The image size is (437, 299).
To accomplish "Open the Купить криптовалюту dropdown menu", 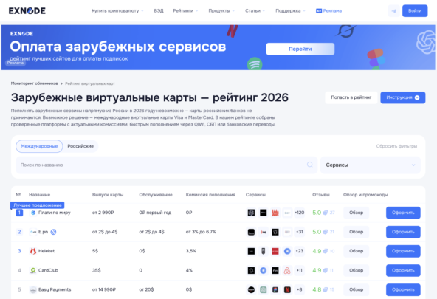I will [x=117, y=11].
